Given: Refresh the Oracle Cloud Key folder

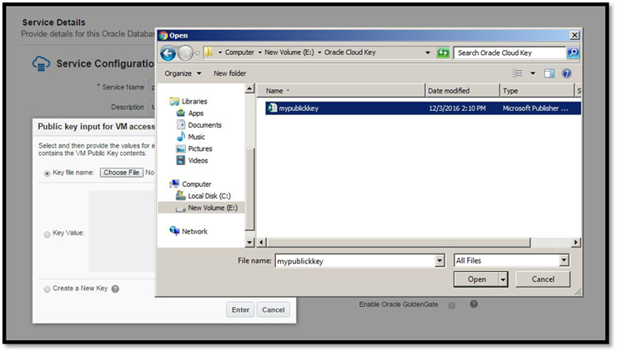Looking at the screenshot, I should click(x=443, y=53).
